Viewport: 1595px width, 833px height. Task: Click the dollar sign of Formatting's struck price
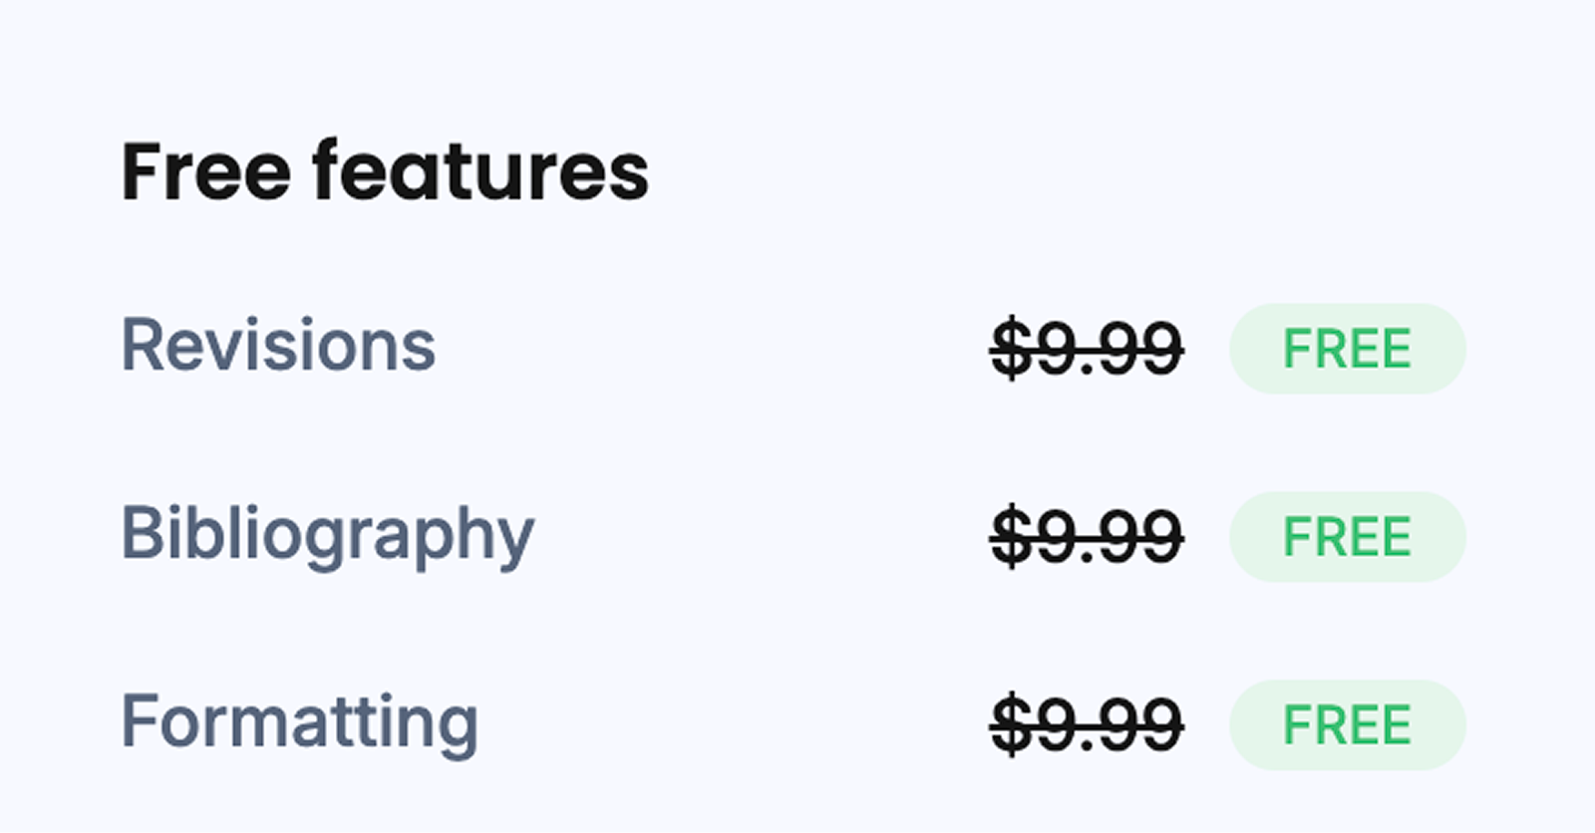click(x=1011, y=724)
